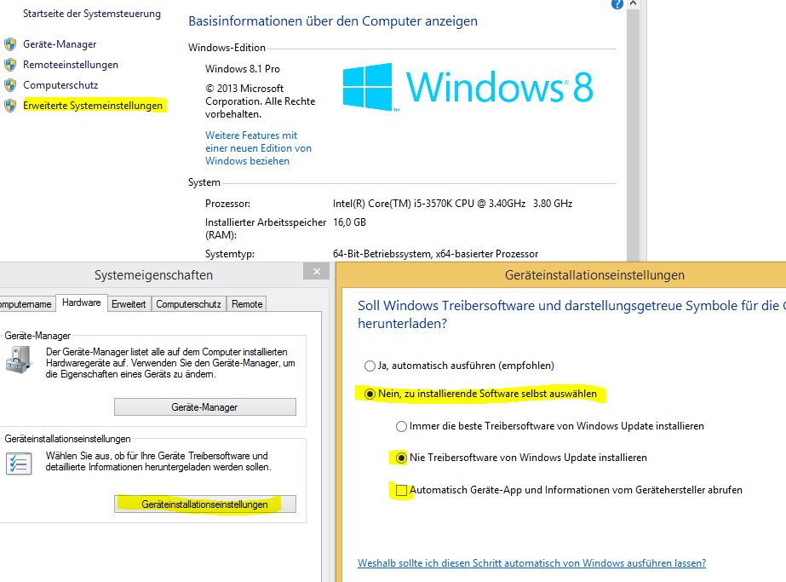Open Computerschutz in the sidebar
Viewport: 786px width, 582px height.
click(x=60, y=85)
